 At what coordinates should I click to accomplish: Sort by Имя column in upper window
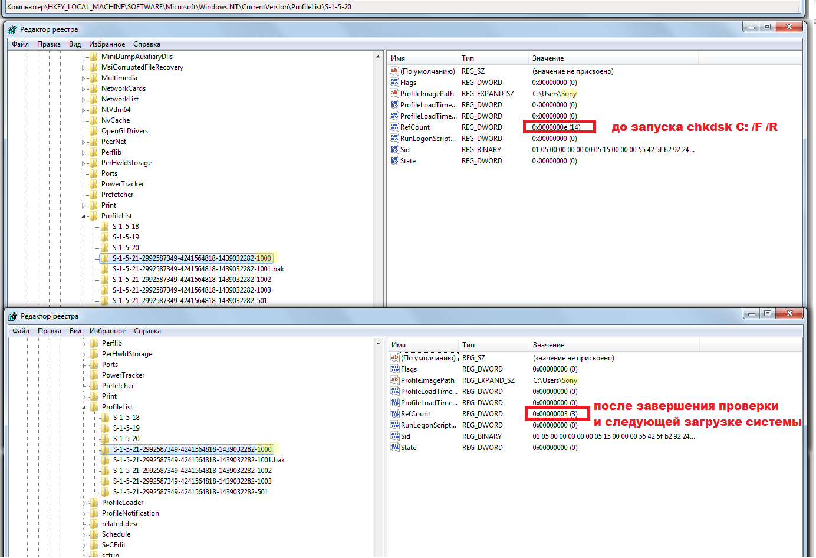pos(422,58)
